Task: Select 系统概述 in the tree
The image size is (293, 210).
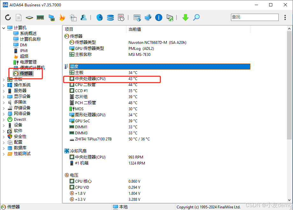Action: click(28, 33)
